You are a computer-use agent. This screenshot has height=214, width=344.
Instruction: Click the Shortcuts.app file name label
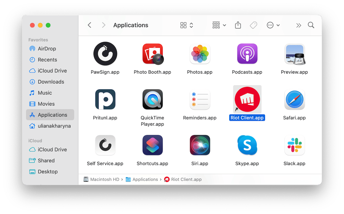tap(152, 163)
